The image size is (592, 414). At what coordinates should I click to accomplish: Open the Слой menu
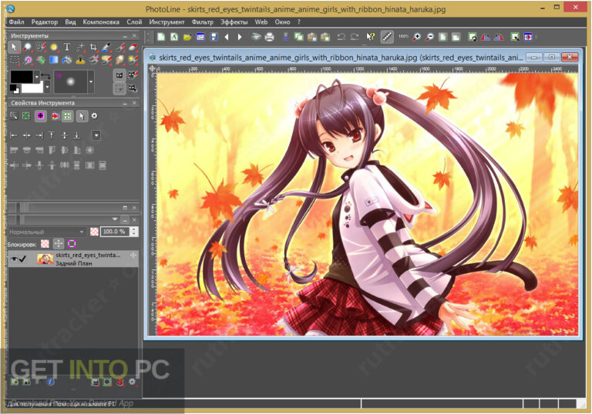coord(134,22)
